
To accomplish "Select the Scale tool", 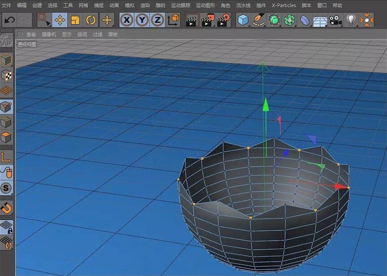I will click(75, 20).
